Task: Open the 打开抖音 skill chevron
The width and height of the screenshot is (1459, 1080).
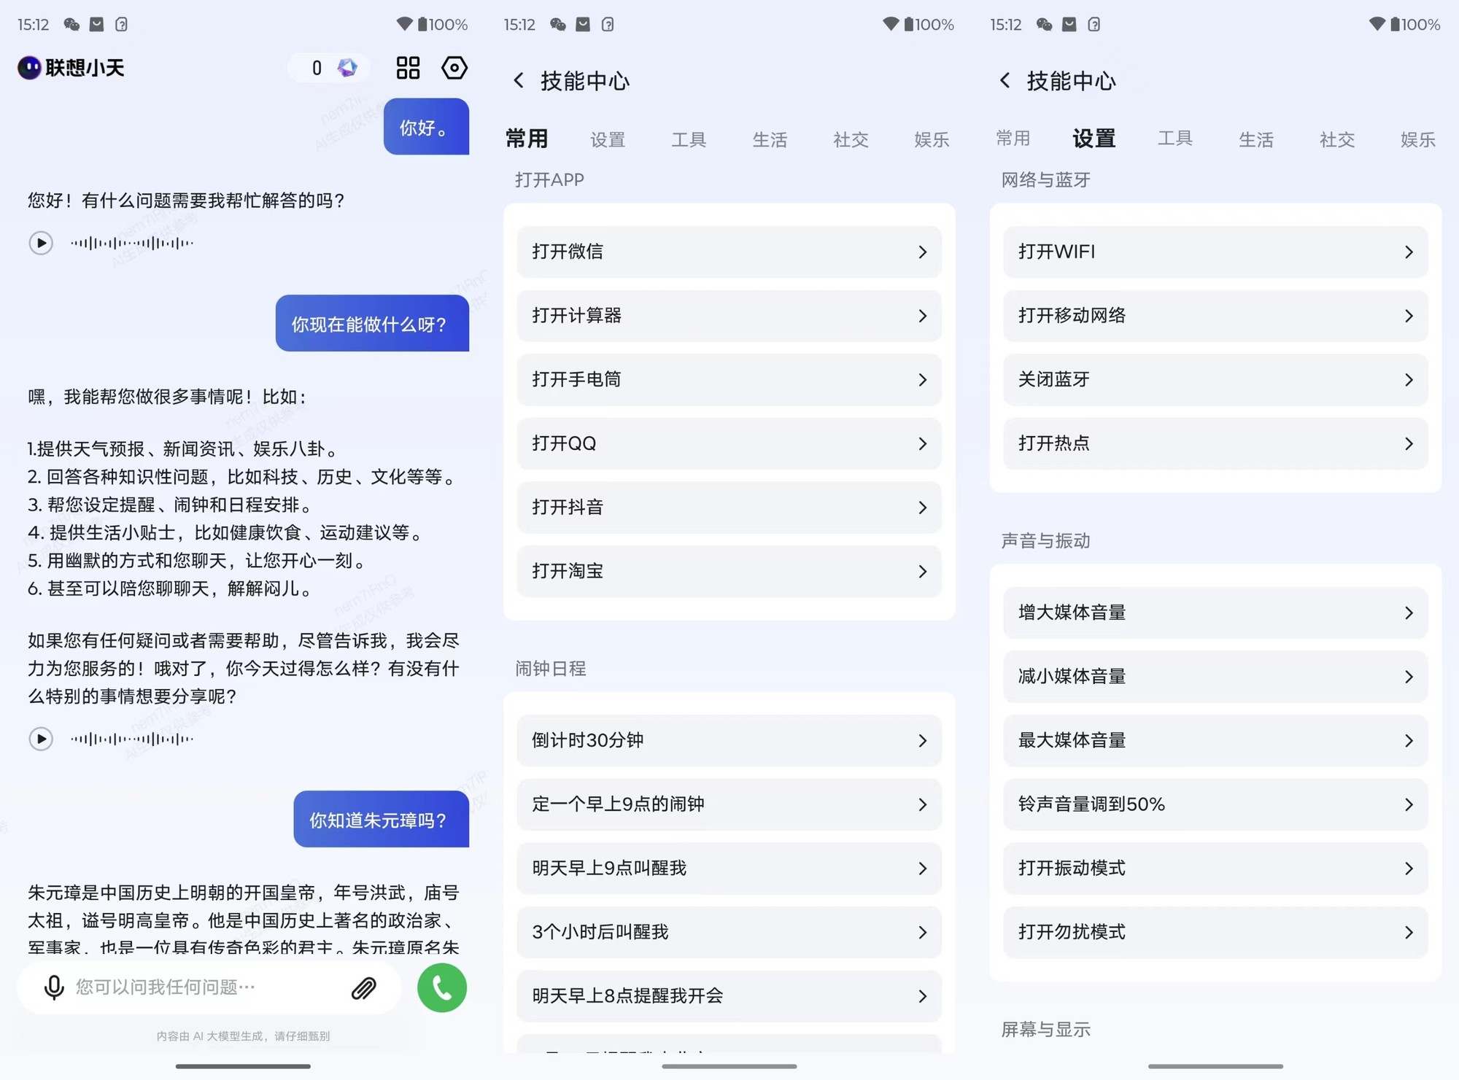Action: pyautogui.click(x=922, y=508)
